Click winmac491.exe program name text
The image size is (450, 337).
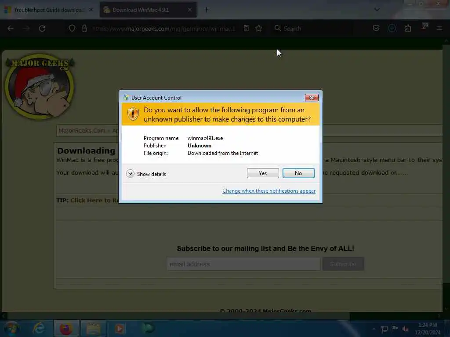coord(205,138)
